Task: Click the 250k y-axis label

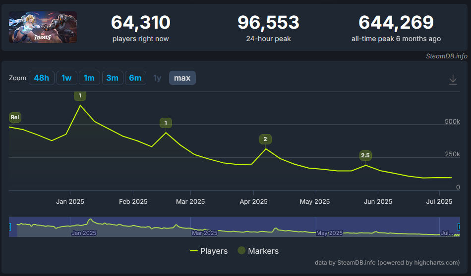Action: click(452, 154)
